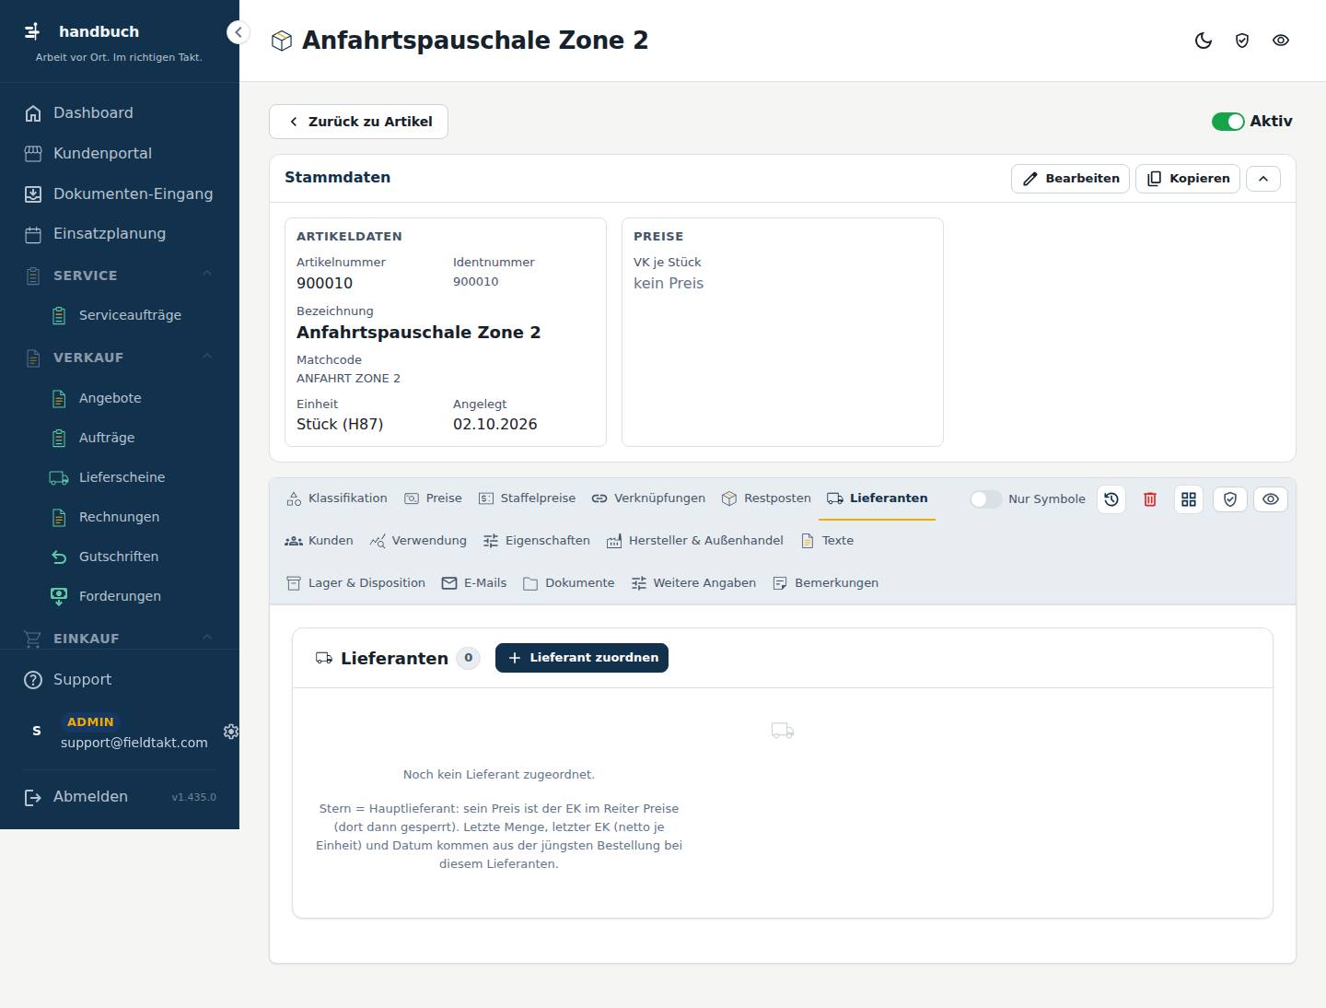
Task: Toggle the Aktiv switch off
Action: 1227,122
